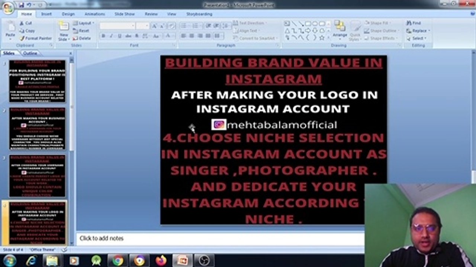The width and height of the screenshot is (476, 267).
Task: Select slide 3 thumbnail in the panel
Action: (37, 176)
